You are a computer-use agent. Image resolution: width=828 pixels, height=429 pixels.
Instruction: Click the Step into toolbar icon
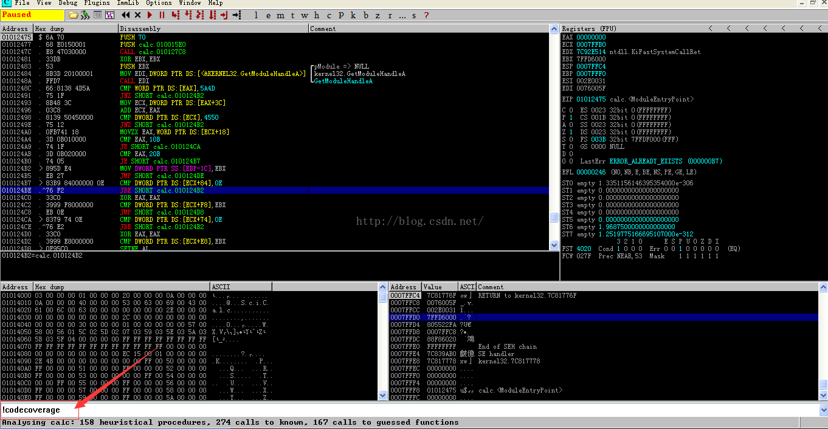[x=175, y=15]
